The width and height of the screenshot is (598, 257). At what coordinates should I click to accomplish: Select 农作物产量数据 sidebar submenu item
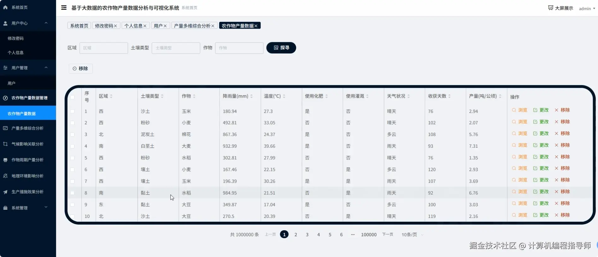click(x=28, y=113)
